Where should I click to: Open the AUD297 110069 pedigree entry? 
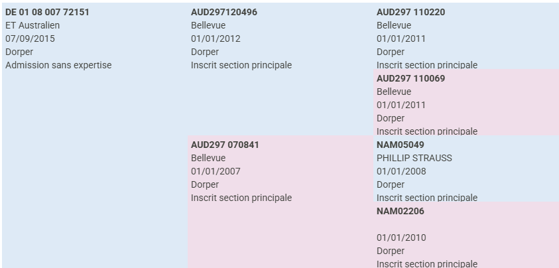(410, 78)
